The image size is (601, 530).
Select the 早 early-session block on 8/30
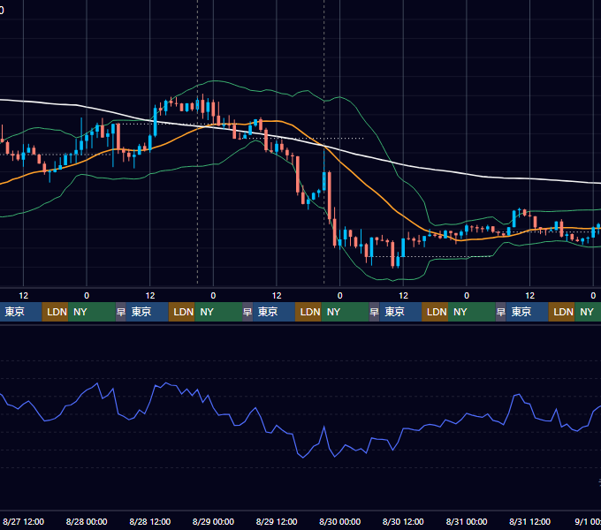click(374, 312)
